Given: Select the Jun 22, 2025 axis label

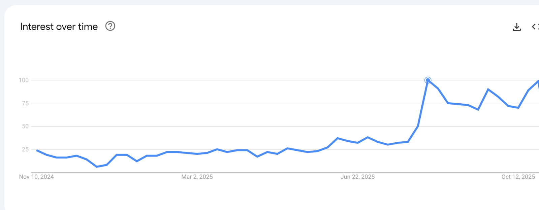Looking at the screenshot, I should coord(358,177).
